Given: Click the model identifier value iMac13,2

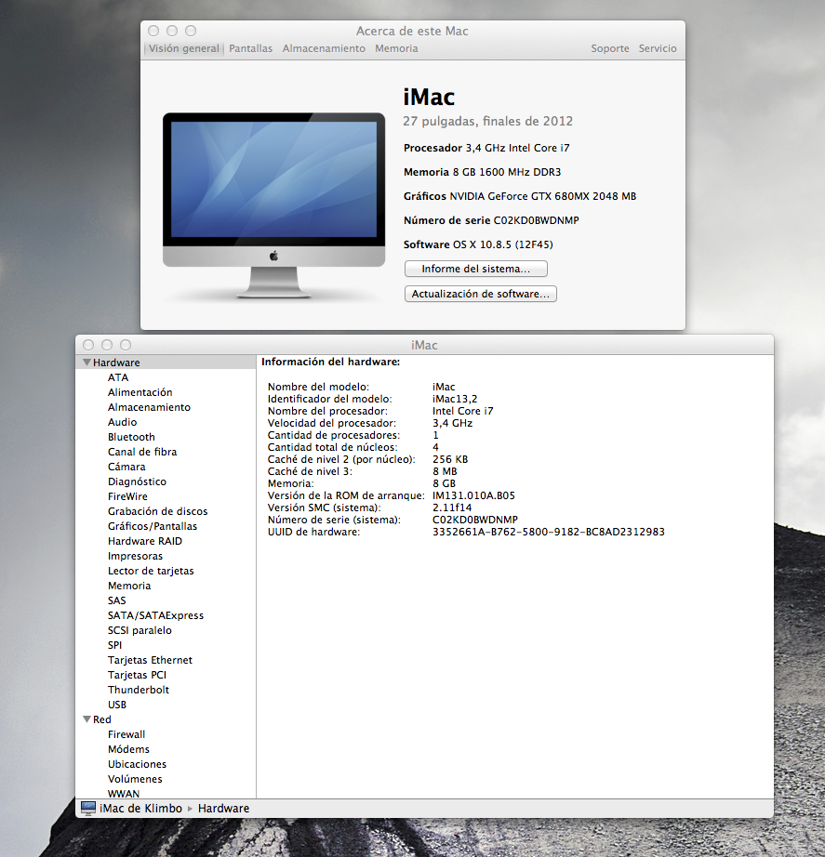Looking at the screenshot, I should click(x=455, y=399).
